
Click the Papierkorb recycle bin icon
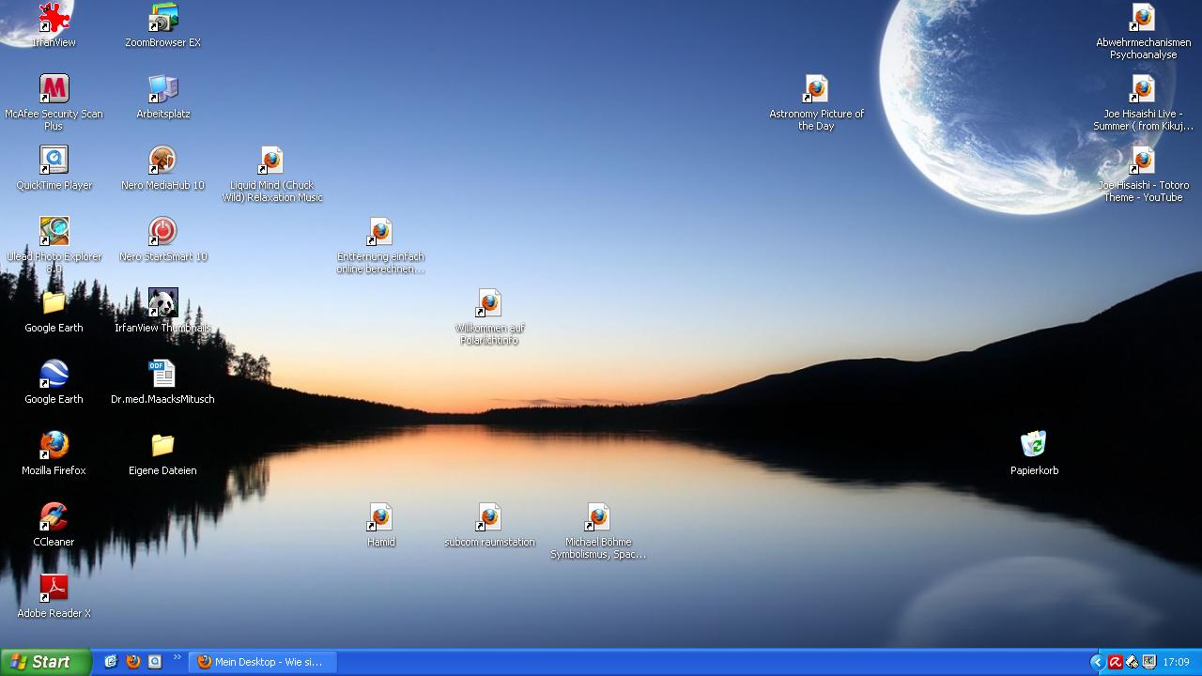click(1033, 446)
